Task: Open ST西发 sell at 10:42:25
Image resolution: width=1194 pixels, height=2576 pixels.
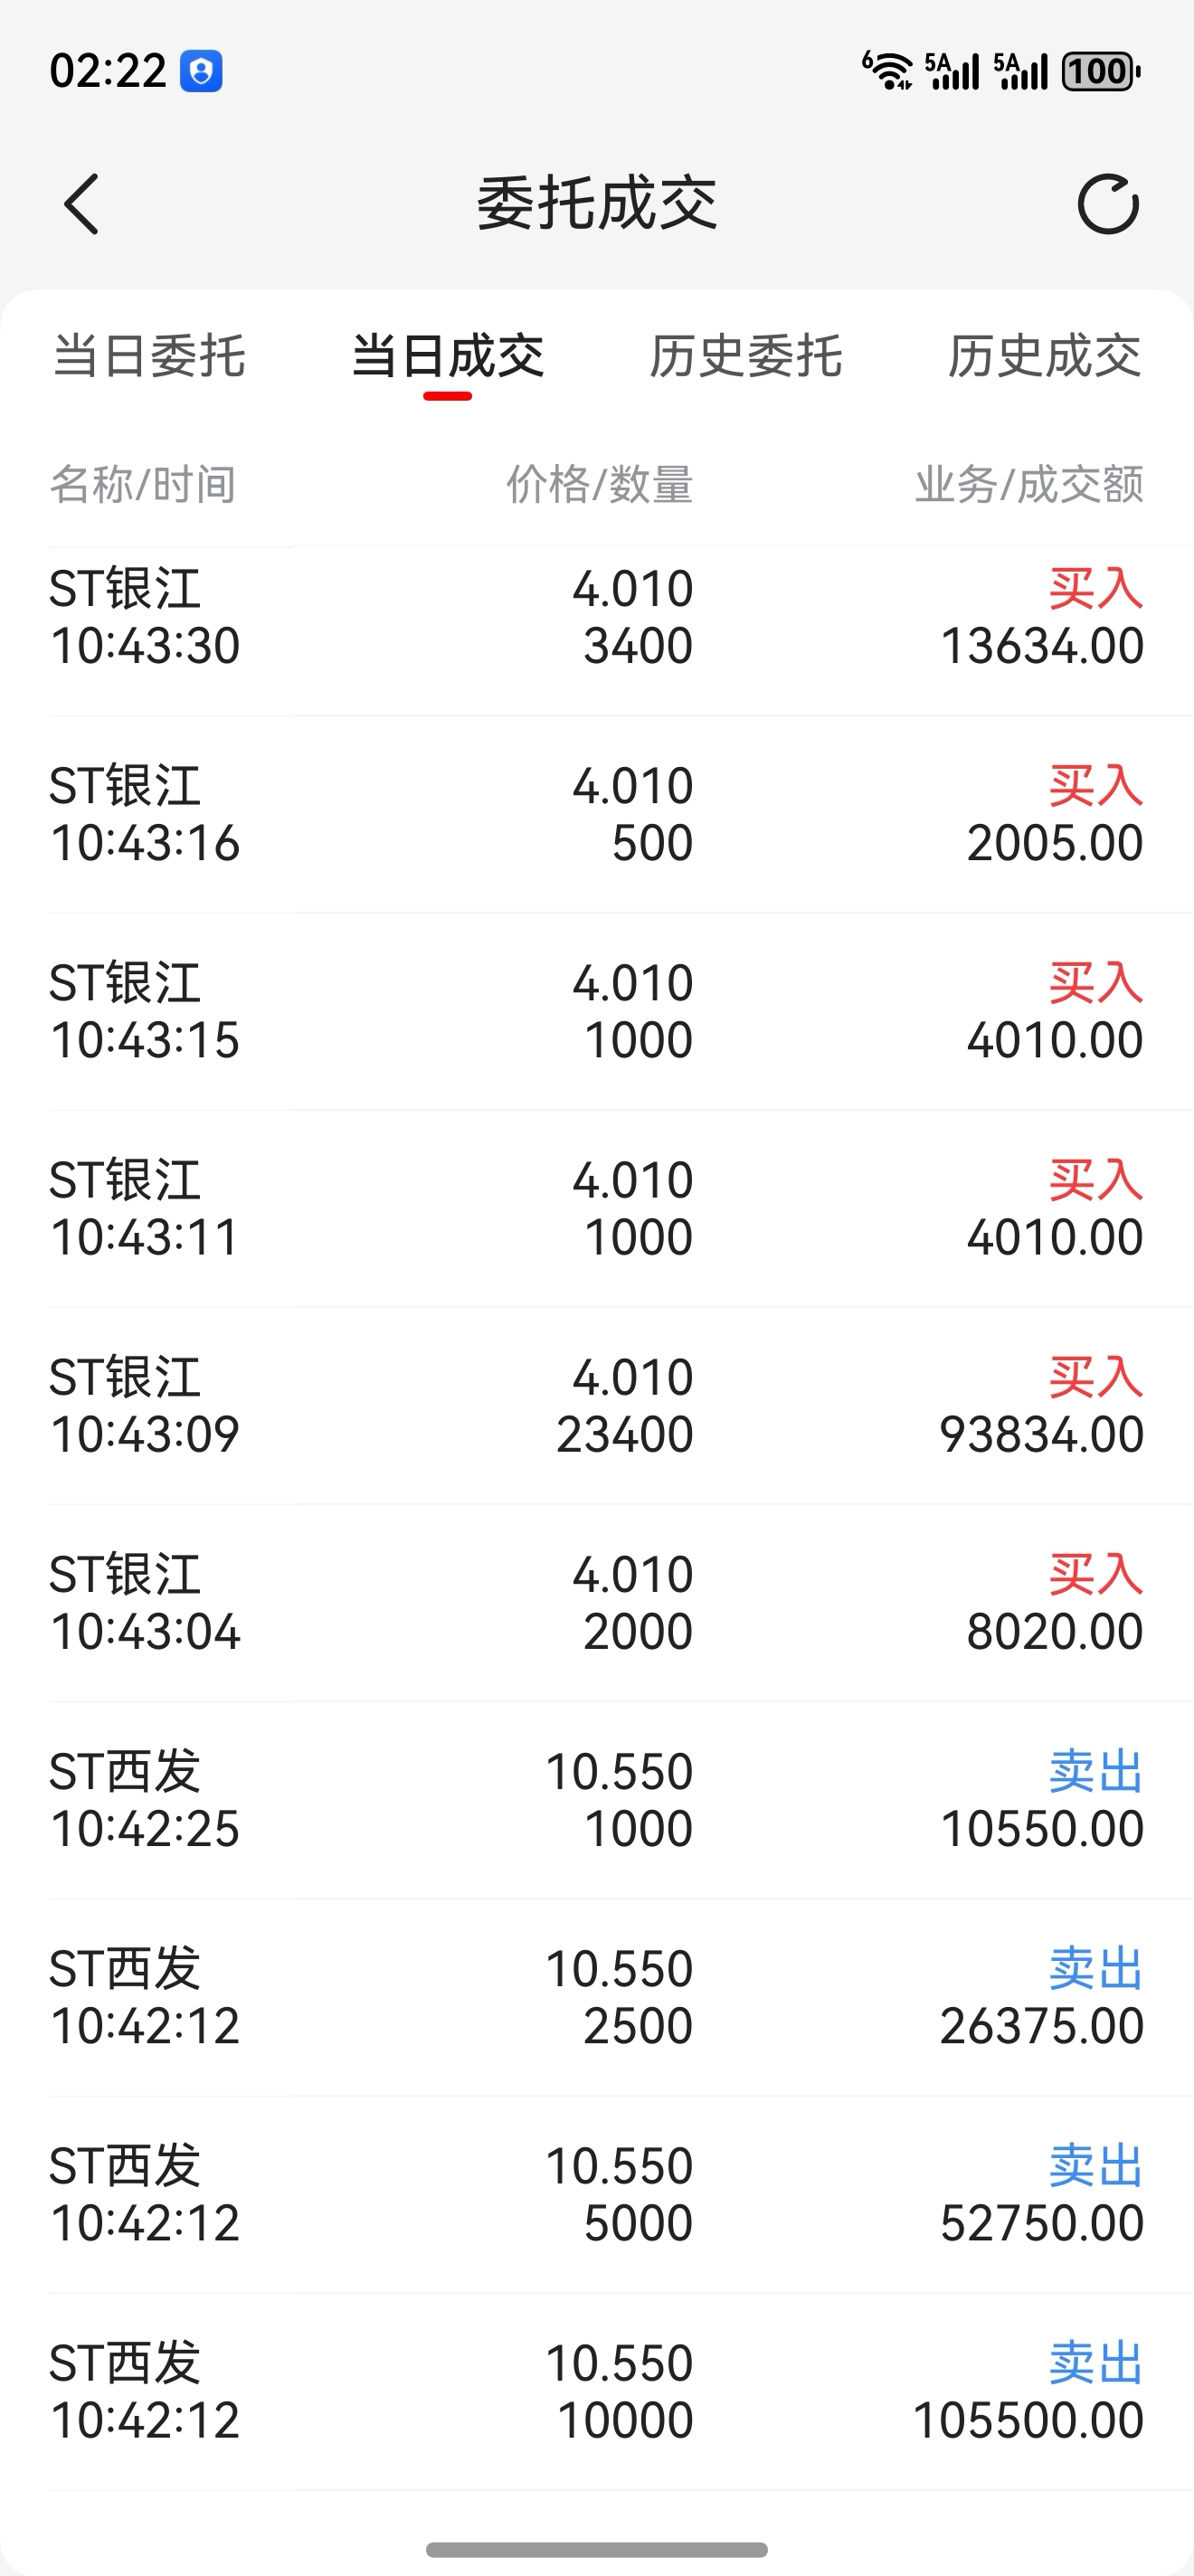Action: pyautogui.click(x=596, y=1800)
